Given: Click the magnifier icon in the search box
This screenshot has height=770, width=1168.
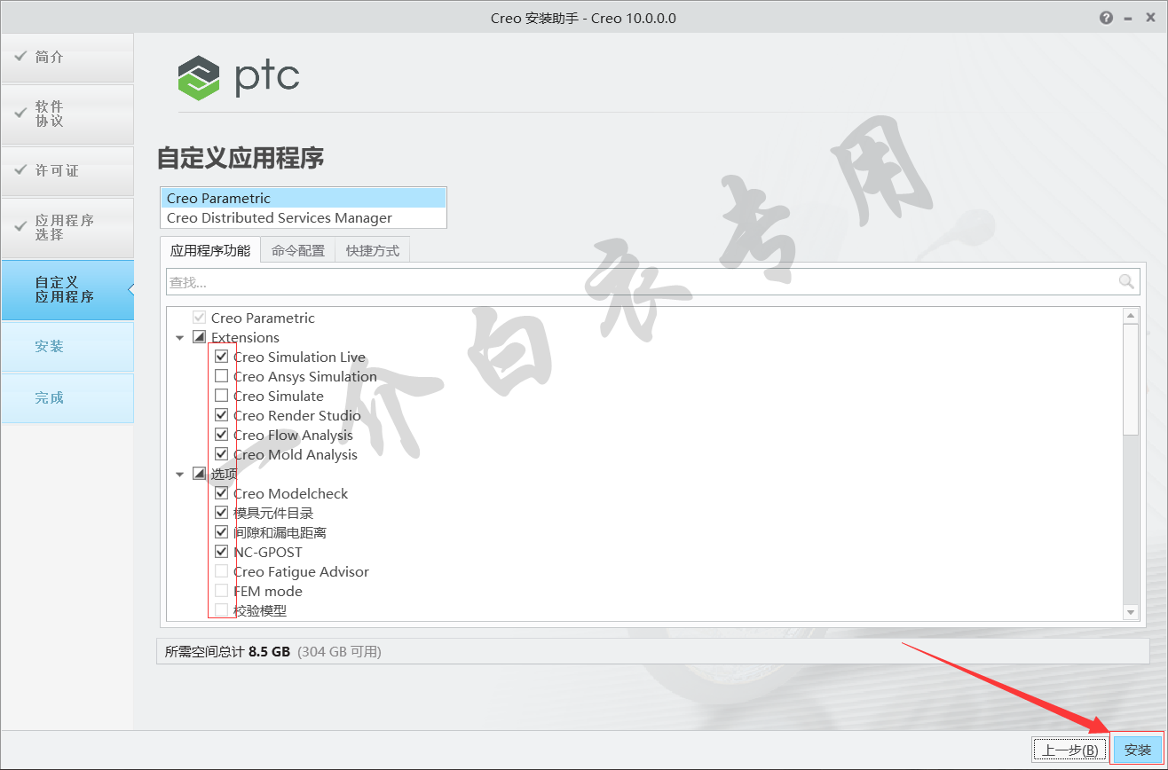Looking at the screenshot, I should point(1126,282).
